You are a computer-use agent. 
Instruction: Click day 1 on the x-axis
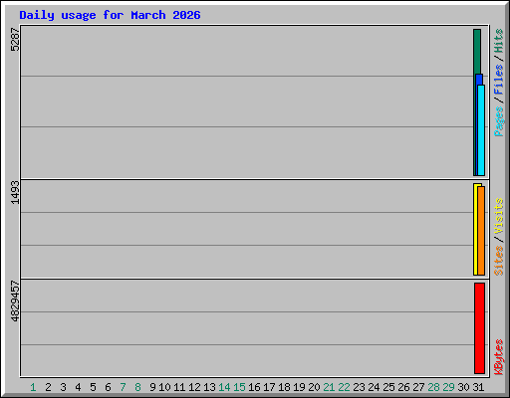(x=33, y=387)
